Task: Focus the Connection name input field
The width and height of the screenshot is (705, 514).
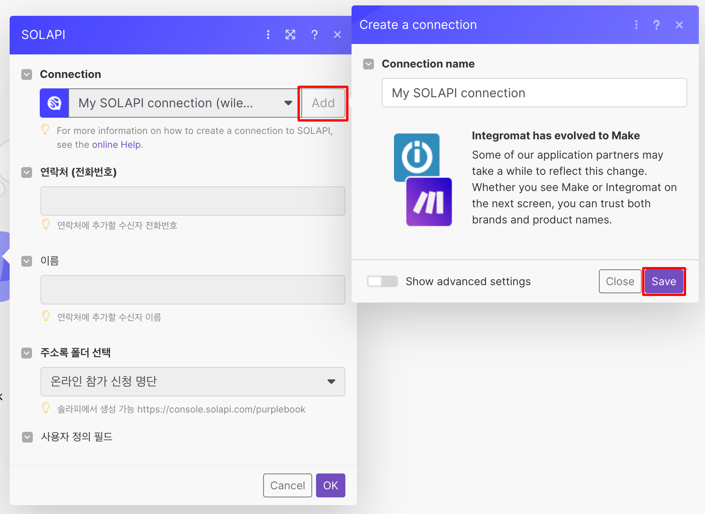Action: [534, 93]
